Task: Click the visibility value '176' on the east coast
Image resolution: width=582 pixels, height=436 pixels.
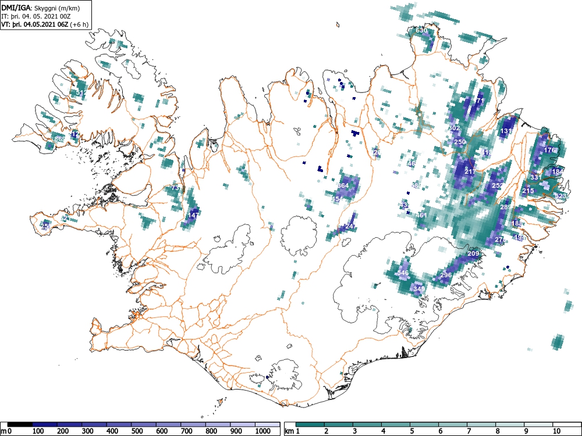Action: pyautogui.click(x=550, y=150)
